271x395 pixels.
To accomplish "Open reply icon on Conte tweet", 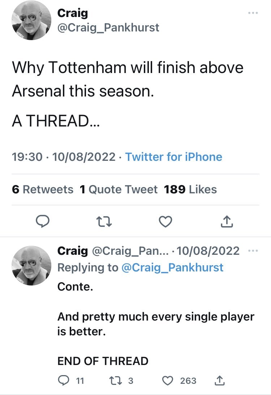I will click(x=63, y=380).
